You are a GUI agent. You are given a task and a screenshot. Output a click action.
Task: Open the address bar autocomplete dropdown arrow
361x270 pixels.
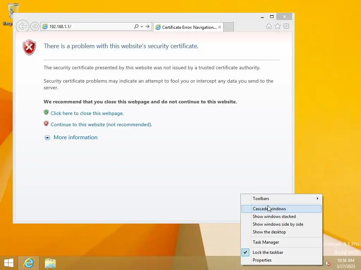142,26
